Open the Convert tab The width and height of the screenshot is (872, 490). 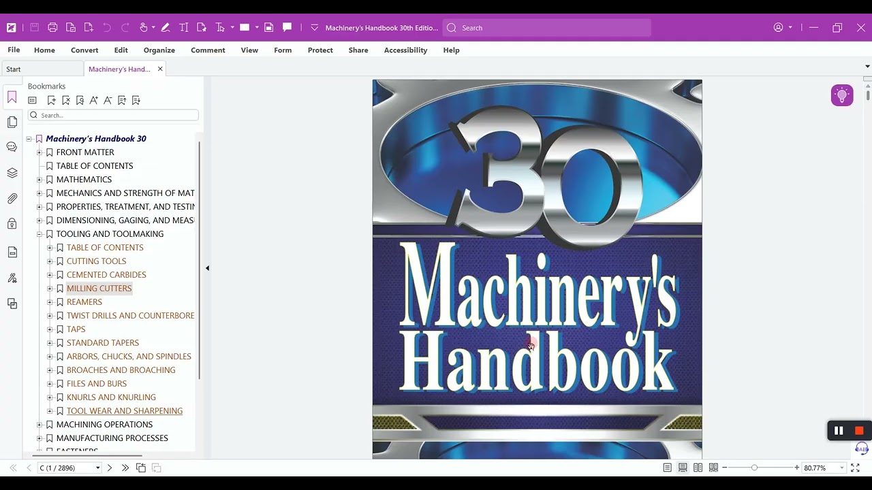click(x=84, y=50)
